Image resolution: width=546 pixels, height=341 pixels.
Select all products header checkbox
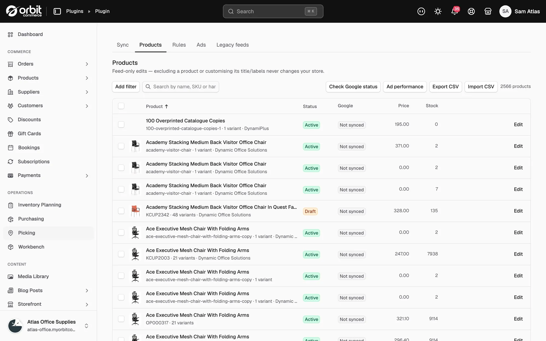(121, 106)
